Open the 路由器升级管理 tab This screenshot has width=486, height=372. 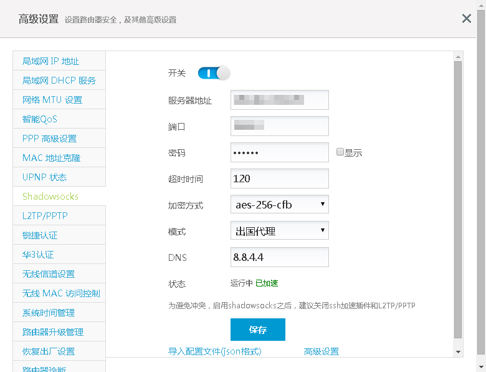tap(59, 331)
